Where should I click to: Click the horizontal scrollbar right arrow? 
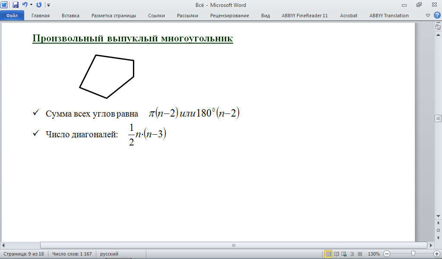point(431,245)
